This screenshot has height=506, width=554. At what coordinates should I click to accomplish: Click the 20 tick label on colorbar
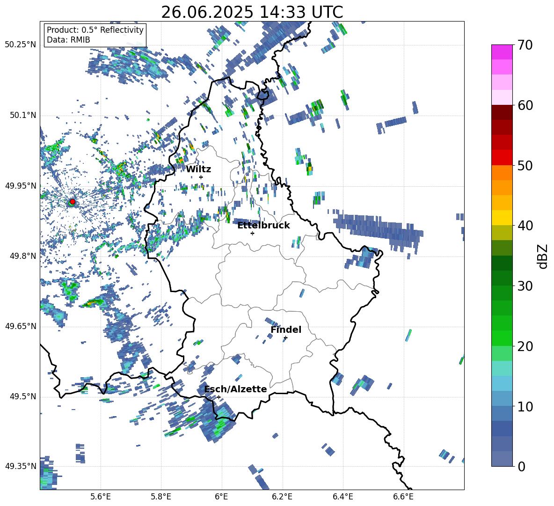click(x=525, y=346)
